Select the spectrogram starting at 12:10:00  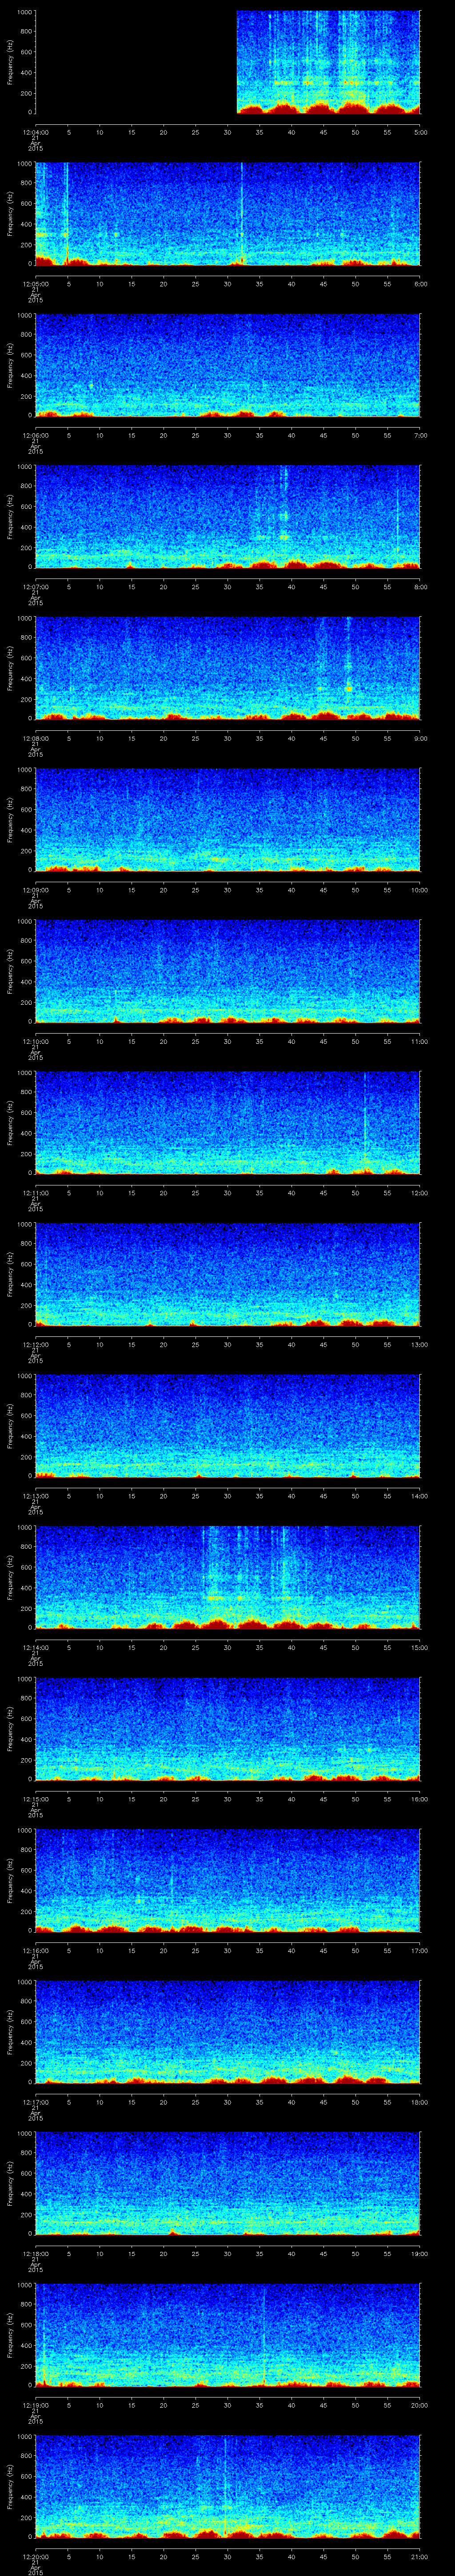(228, 971)
